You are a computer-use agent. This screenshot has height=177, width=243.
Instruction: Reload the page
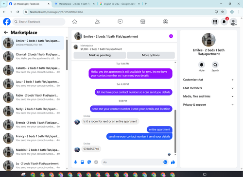coord(18,12)
